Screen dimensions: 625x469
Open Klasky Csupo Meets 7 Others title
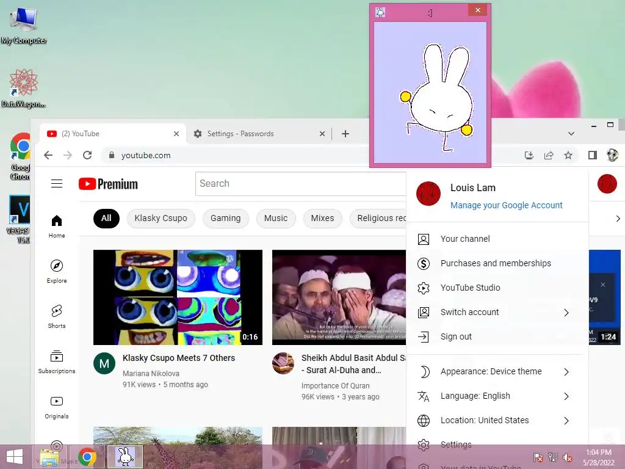[179, 358]
